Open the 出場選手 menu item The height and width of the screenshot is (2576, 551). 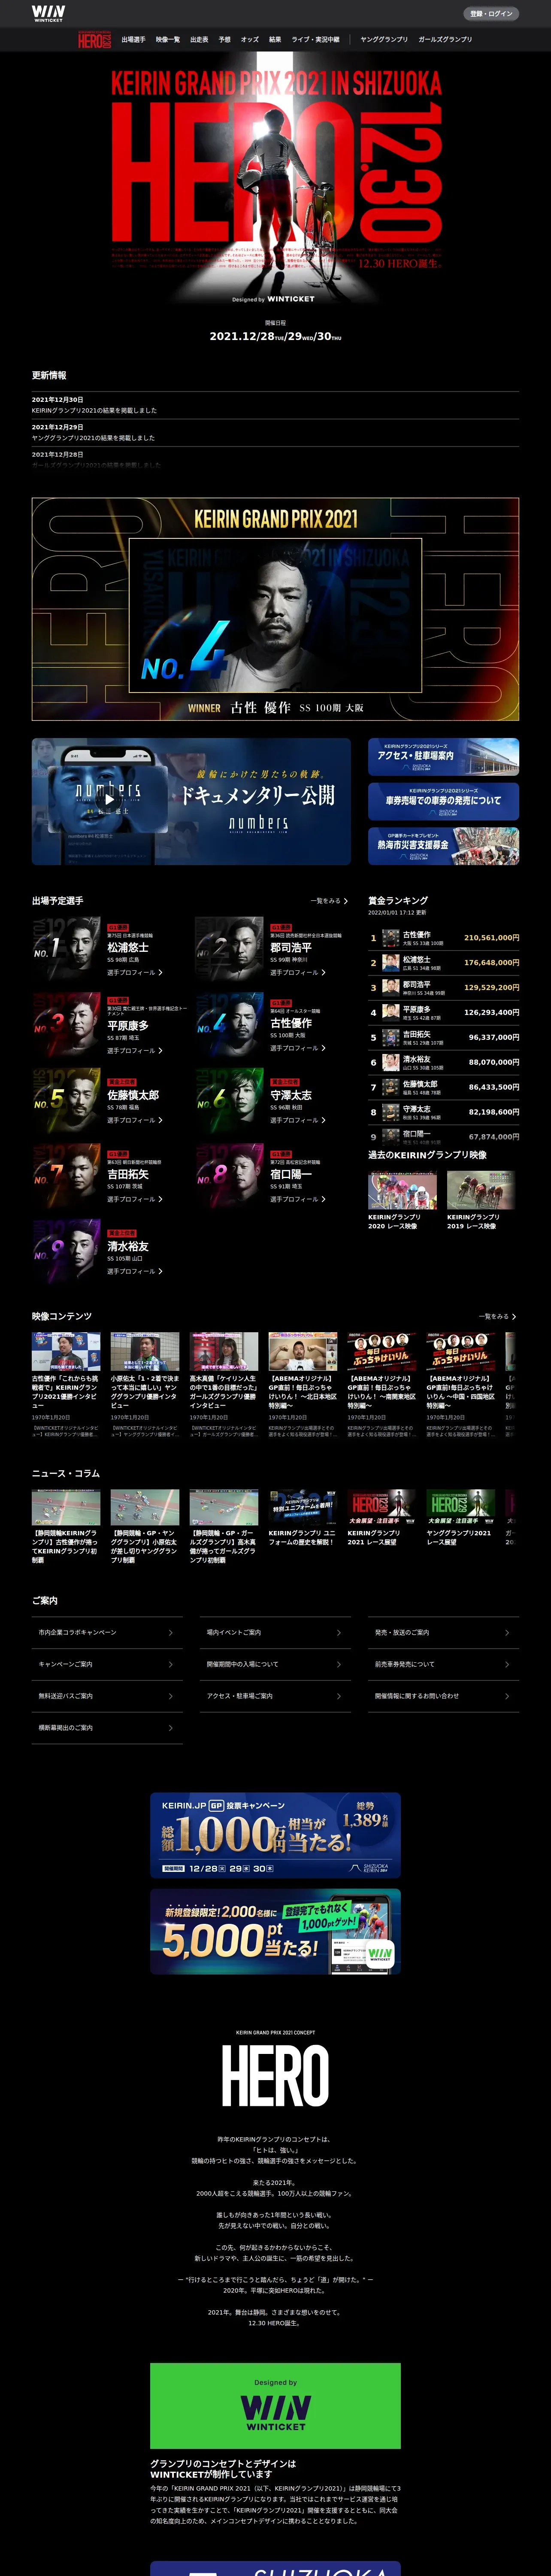133,40
